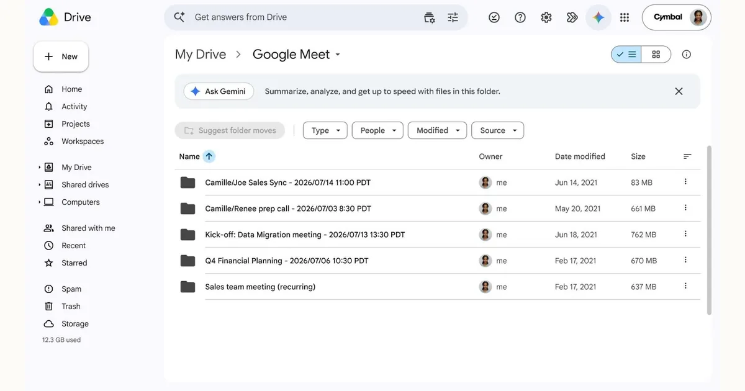Click owner avatar for Camille/Joe Sales Sync

485,182
